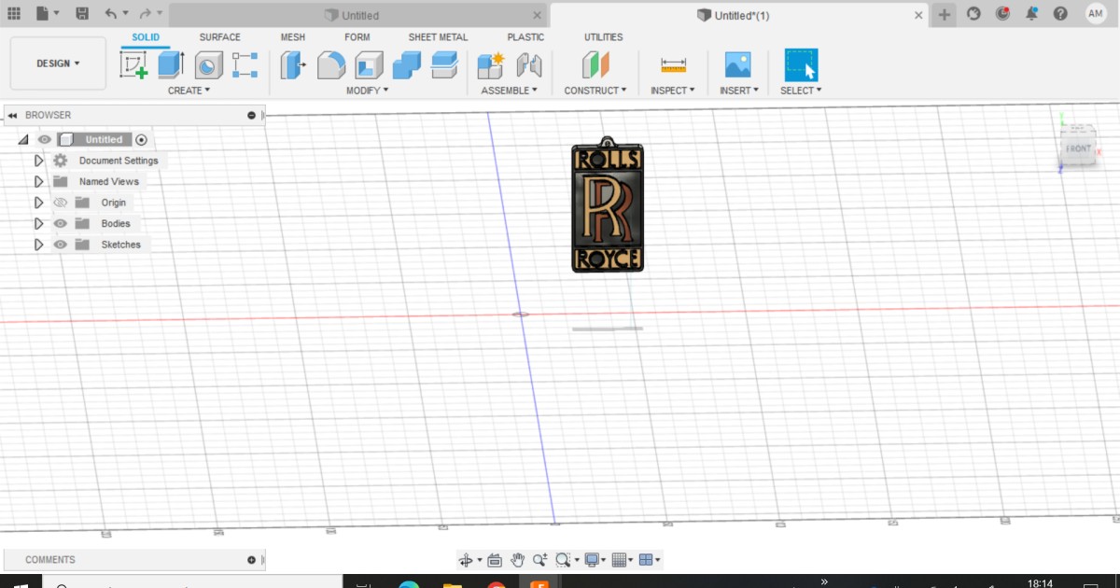Click the Extrude tool icon
Viewport: 1120px width, 588px height.
(171, 64)
